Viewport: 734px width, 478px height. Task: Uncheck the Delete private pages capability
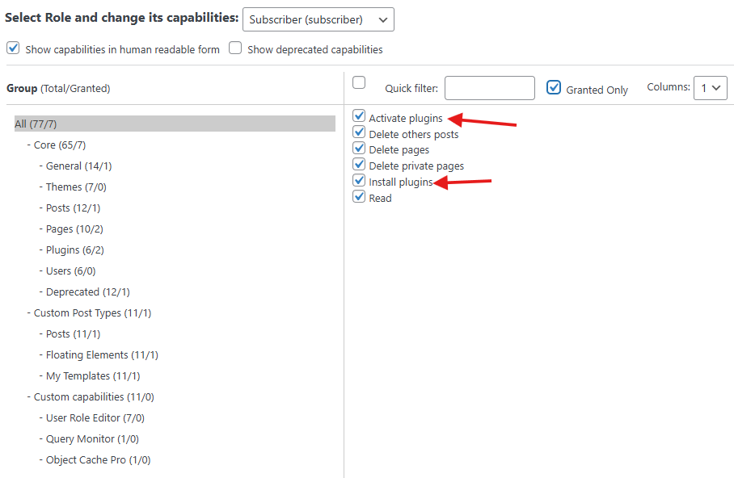click(x=360, y=165)
